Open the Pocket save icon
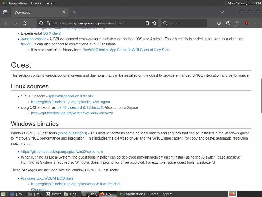262x197 pixels. pos(219,23)
